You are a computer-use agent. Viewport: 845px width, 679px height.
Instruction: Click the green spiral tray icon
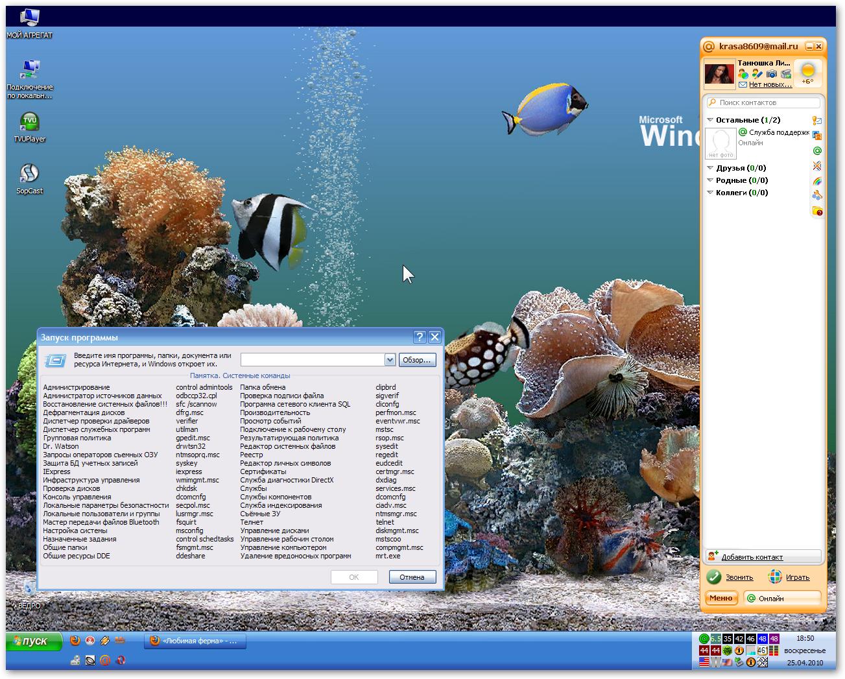[x=704, y=639]
